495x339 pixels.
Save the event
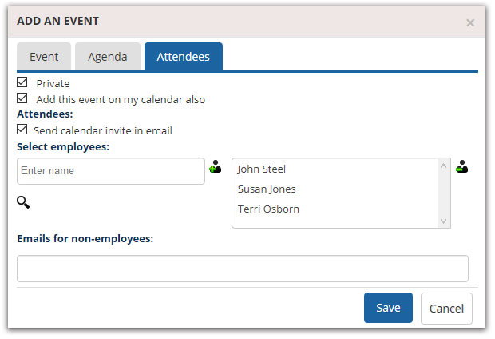(388, 308)
